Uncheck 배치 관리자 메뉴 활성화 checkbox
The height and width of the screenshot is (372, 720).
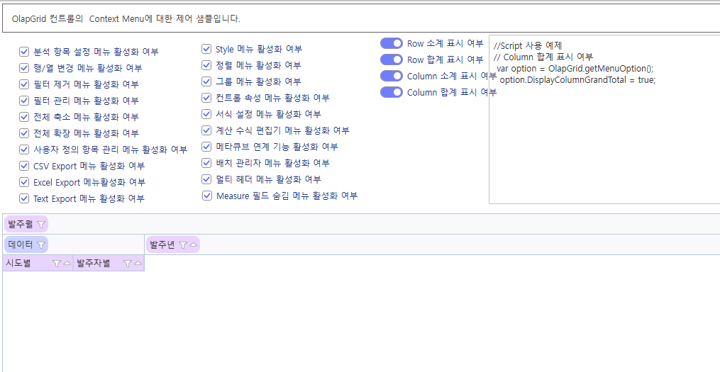(206, 163)
